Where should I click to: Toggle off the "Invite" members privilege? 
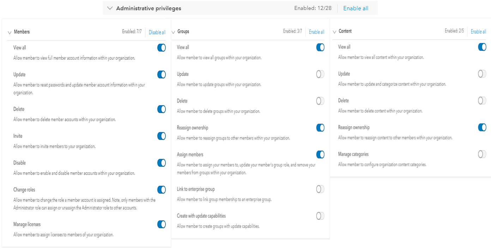[x=161, y=136]
